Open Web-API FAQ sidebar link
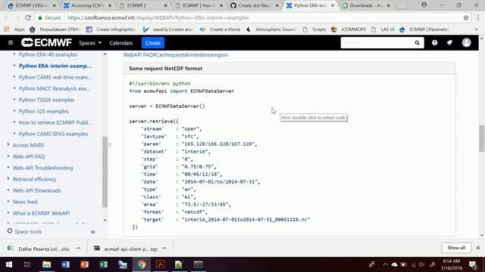Viewport: 485px width, 272px height. coord(29,156)
